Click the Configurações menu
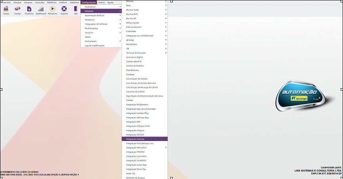The width and height of the screenshot is (343, 179). click(89, 2)
